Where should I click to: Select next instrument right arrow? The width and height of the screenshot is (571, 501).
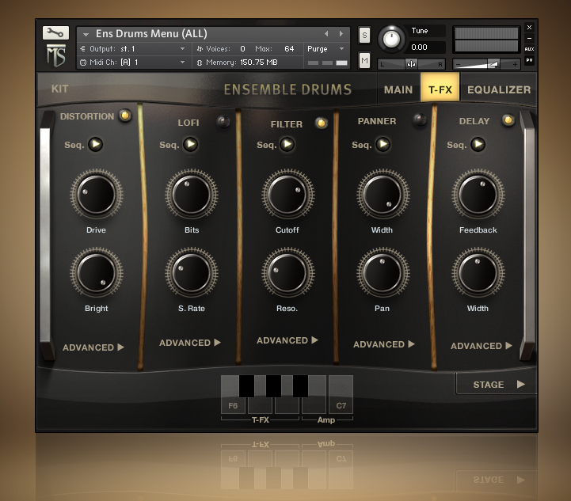pyautogui.click(x=341, y=33)
